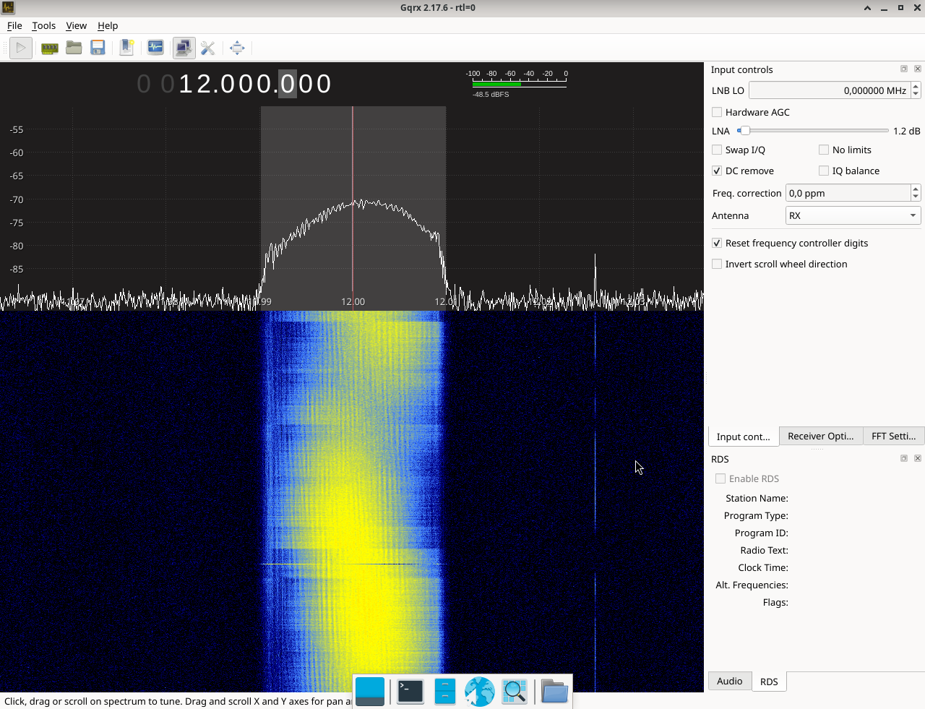Click the load settings folder icon
Screen dimensions: 925x709
[x=74, y=48]
